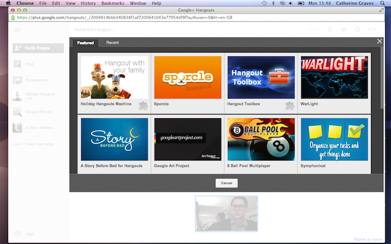This screenshot has height=244, width=391.
Task: Open the File menu
Action: tap(43, 3)
